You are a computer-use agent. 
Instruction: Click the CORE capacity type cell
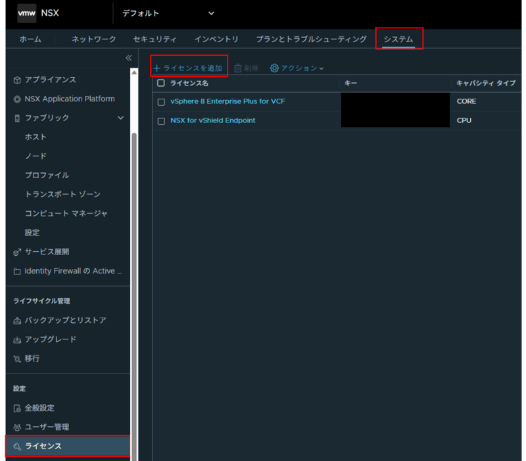pos(466,101)
